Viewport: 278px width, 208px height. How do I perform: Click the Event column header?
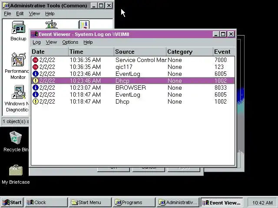224,52
